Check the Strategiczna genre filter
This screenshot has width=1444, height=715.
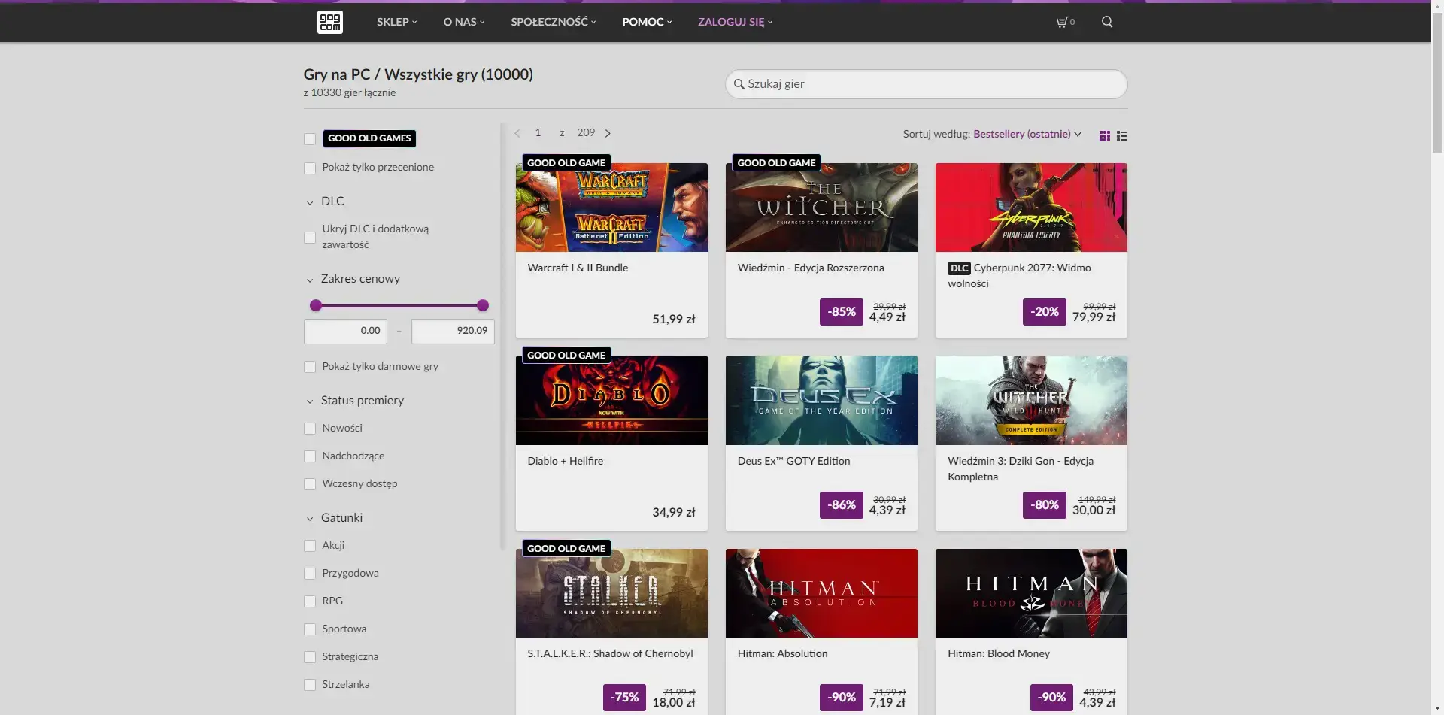[310, 657]
